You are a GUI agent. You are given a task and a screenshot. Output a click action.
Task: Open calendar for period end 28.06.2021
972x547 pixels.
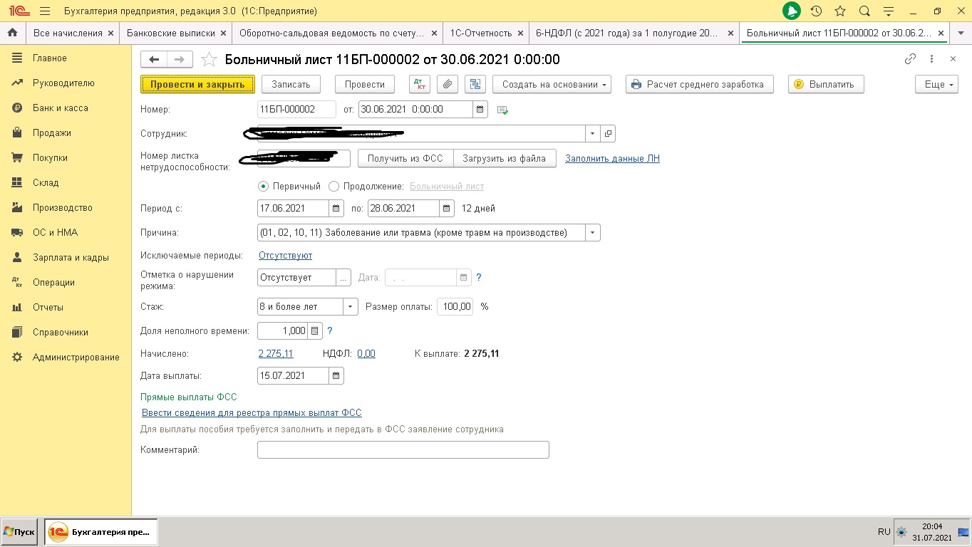447,209
